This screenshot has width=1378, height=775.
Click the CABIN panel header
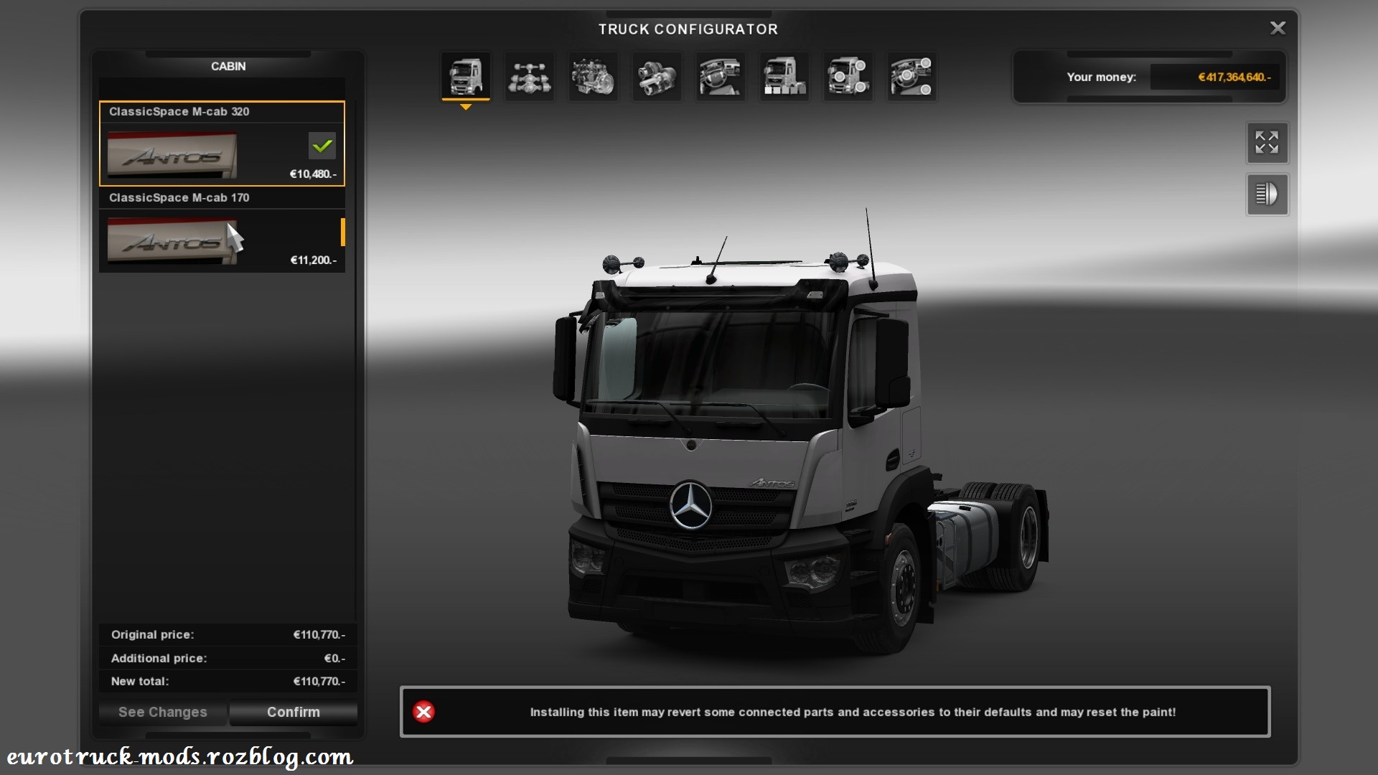pos(228,66)
